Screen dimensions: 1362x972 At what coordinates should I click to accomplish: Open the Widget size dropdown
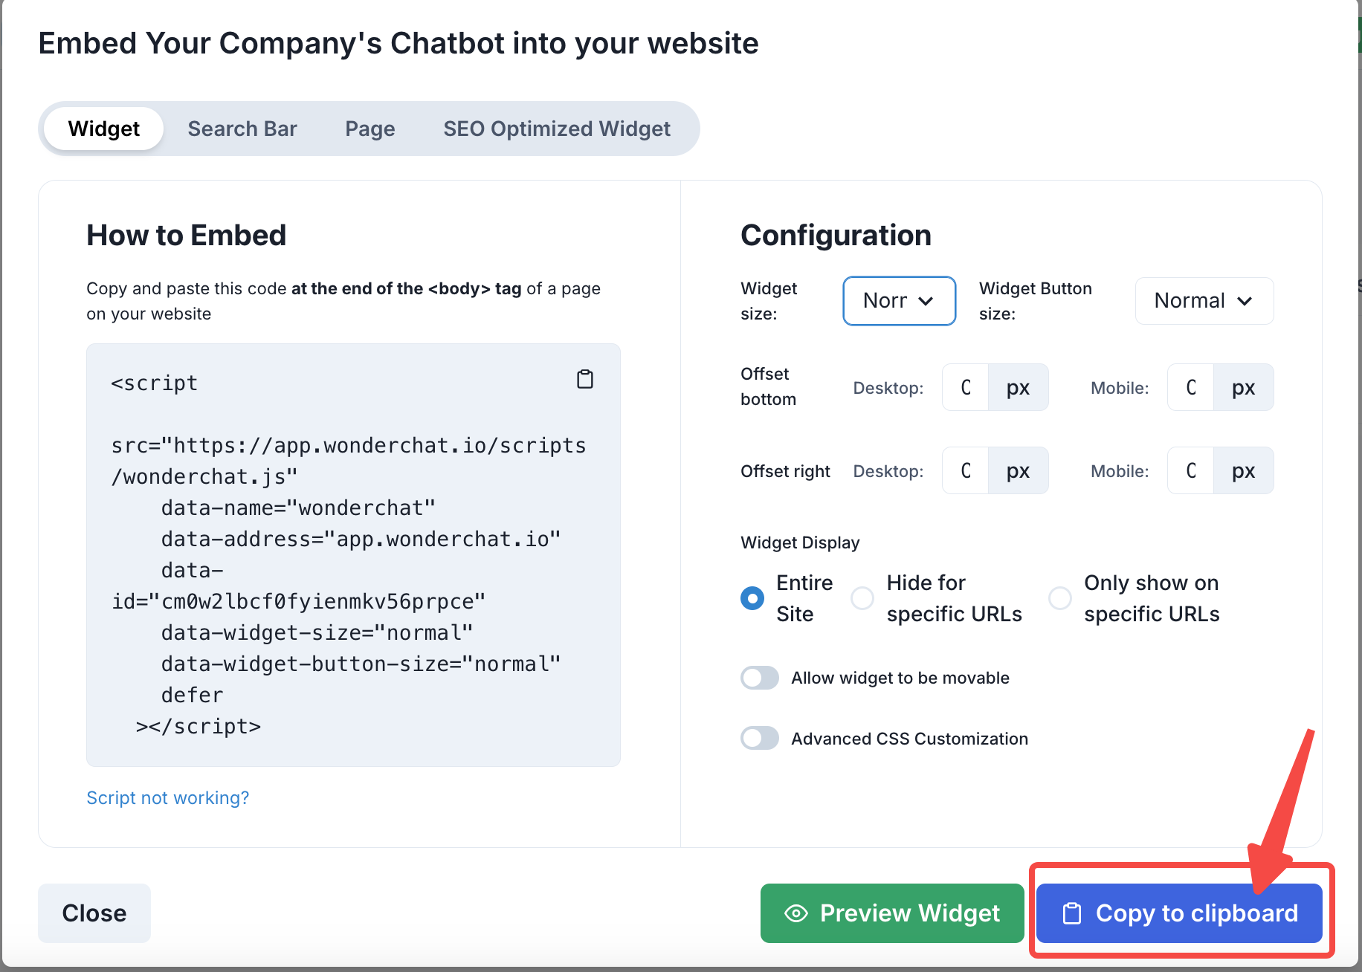coord(899,301)
